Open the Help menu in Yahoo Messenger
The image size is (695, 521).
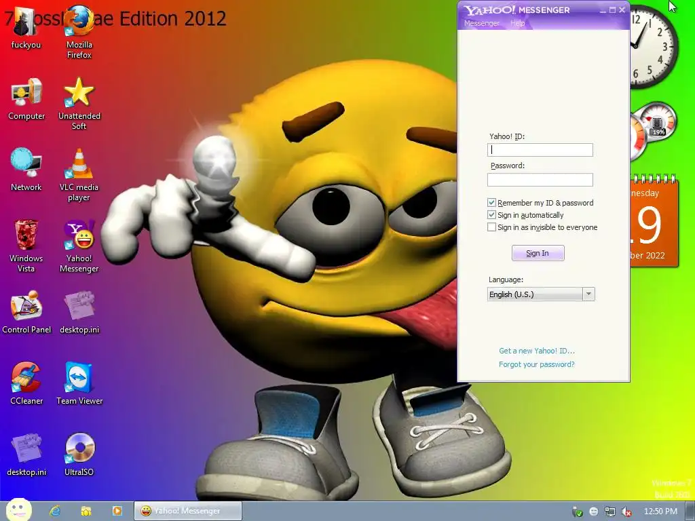[517, 23]
